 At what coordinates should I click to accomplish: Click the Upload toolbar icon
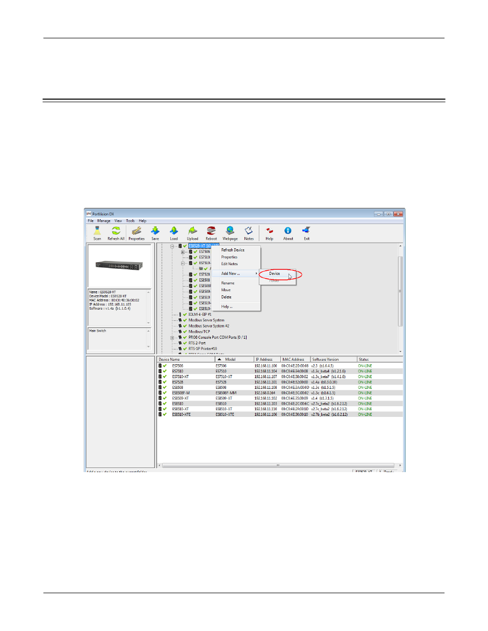[192, 233]
